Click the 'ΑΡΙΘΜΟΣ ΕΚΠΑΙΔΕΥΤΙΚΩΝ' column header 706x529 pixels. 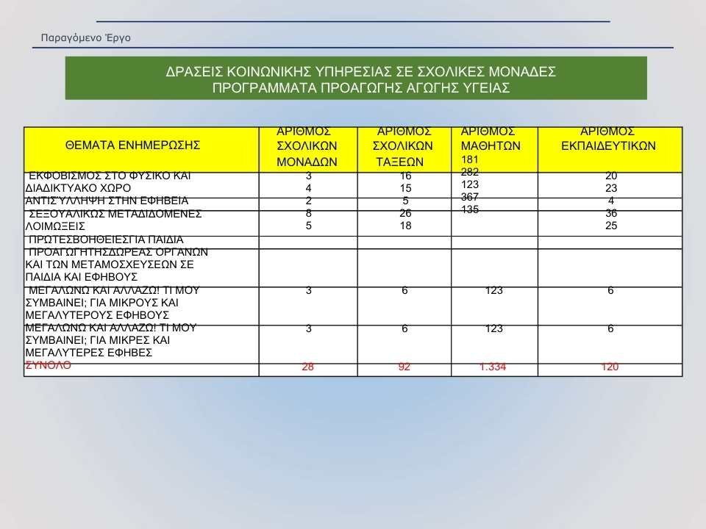tap(607, 139)
